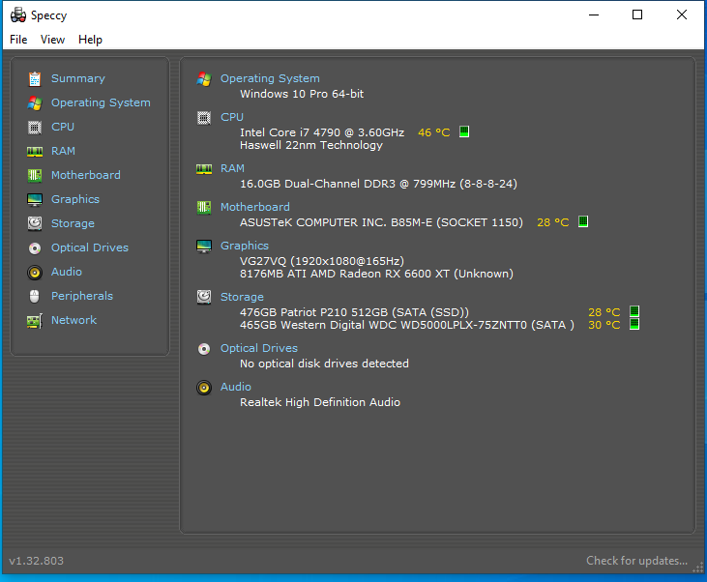Open the CPU heading link in summary

232,117
